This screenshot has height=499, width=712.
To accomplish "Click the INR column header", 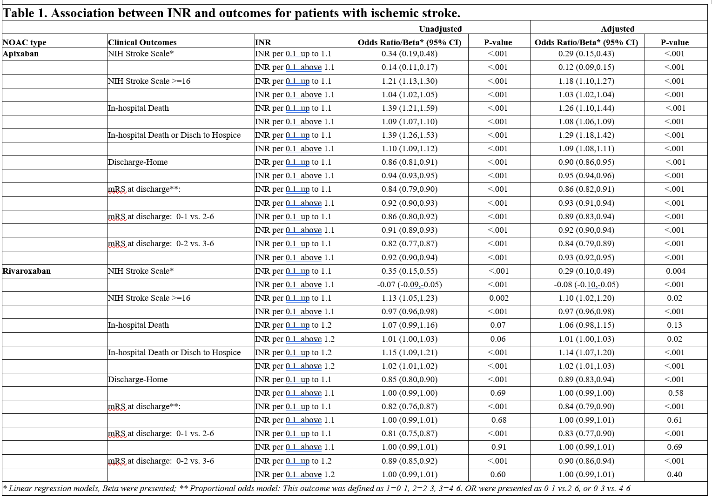I will (x=263, y=42).
